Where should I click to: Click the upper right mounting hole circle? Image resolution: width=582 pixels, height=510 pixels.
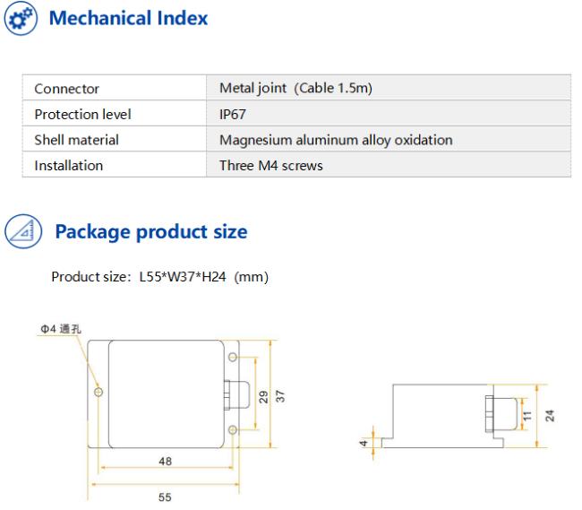233,358
